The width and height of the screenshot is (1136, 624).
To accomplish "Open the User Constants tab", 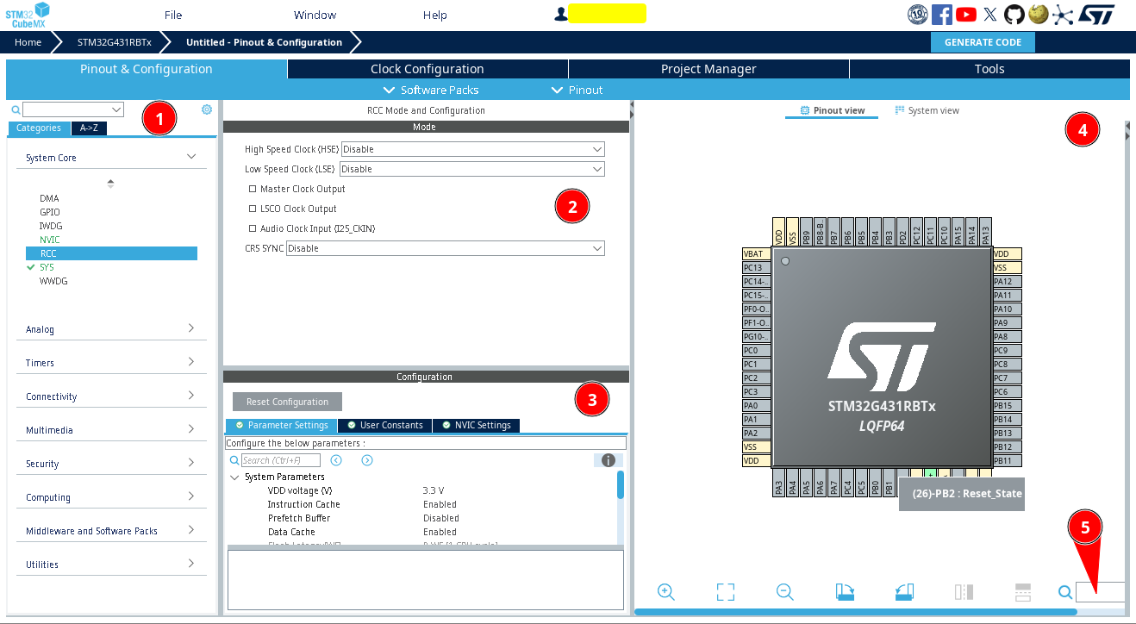I will coord(384,425).
